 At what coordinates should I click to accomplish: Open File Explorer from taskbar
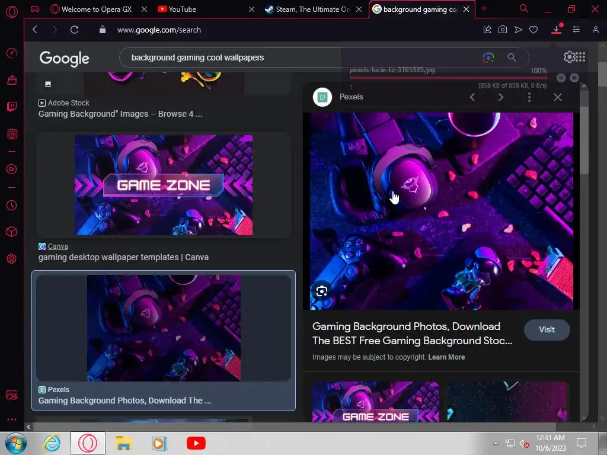pyautogui.click(x=123, y=443)
